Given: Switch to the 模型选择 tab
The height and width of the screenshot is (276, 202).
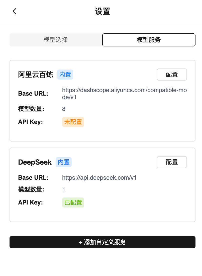Looking at the screenshot, I should [55, 40].
